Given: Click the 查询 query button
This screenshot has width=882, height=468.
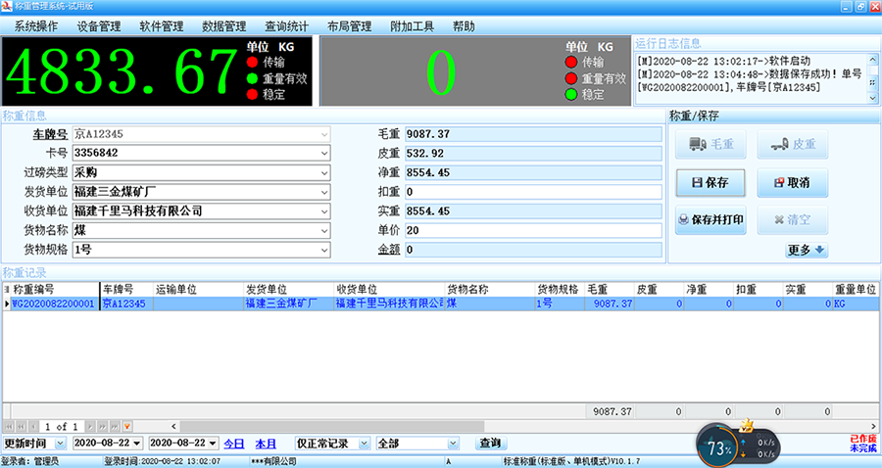Looking at the screenshot, I should point(491,444).
